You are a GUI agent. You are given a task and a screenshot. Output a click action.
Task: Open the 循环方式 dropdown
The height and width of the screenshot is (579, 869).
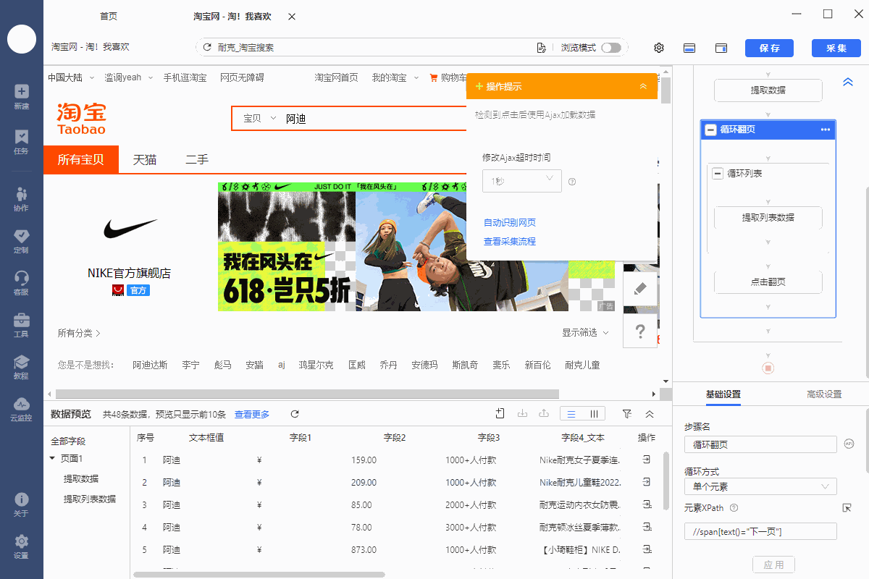[760, 486]
